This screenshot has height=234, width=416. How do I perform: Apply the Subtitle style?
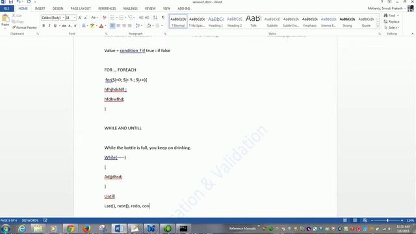coord(272,21)
